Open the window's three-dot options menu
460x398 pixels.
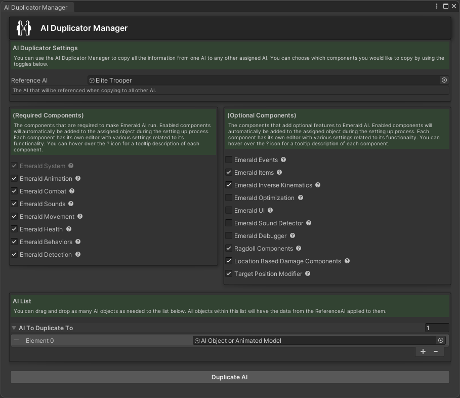437,6
